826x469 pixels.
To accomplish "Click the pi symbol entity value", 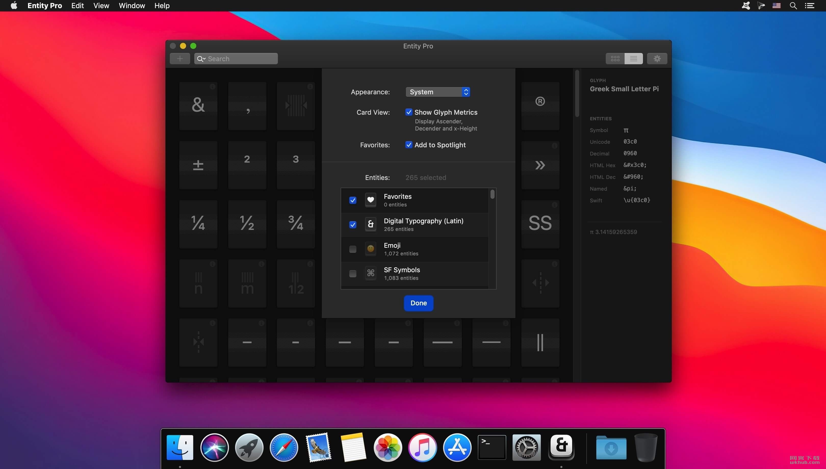I will click(x=626, y=130).
